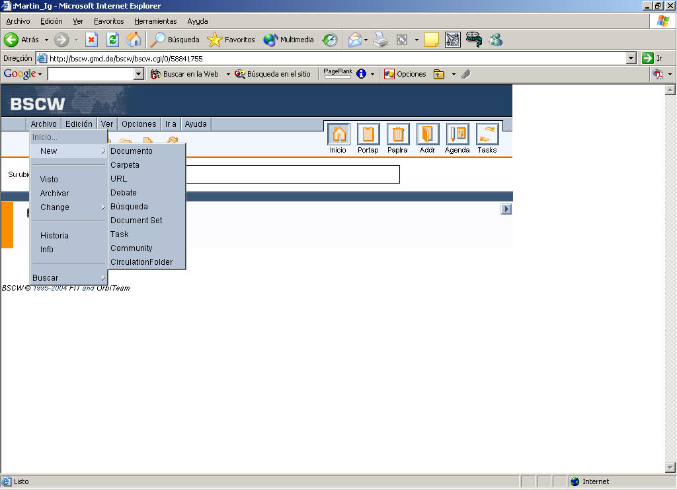Open the Agenda calendar icon
The height and width of the screenshot is (490, 677).
458,134
